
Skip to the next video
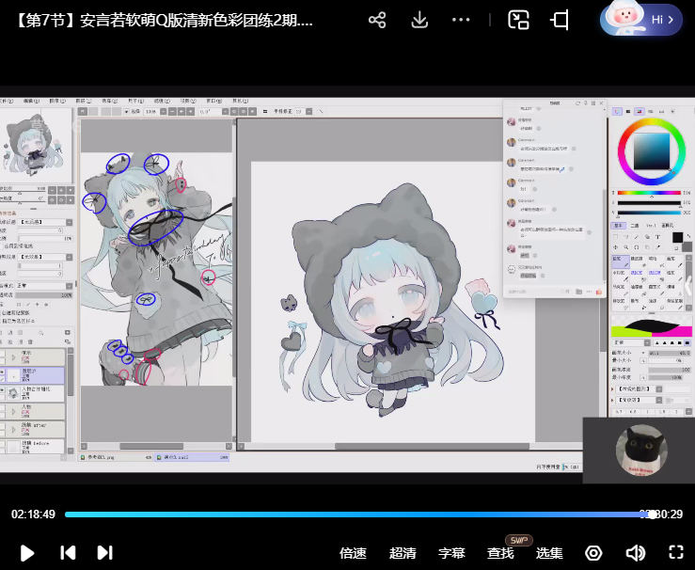pos(104,553)
